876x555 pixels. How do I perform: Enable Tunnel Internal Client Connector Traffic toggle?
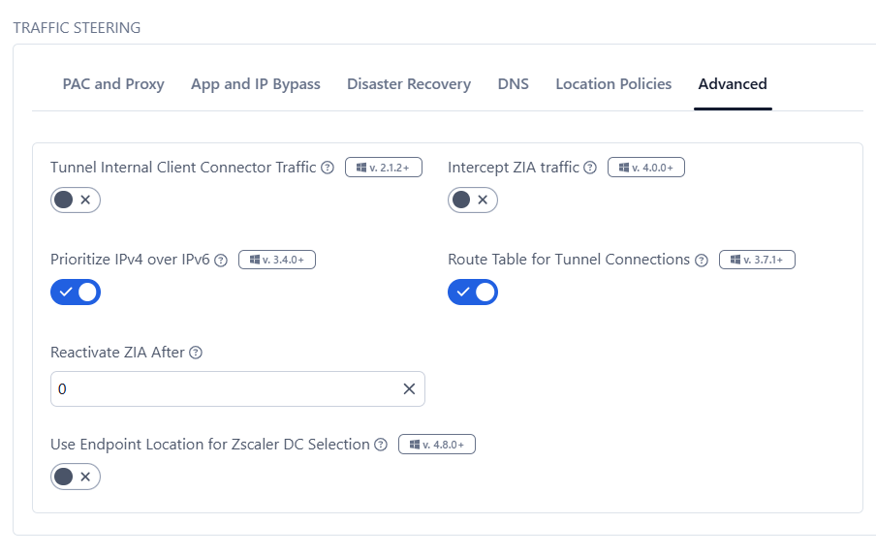click(x=76, y=200)
